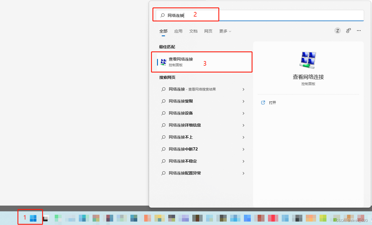Switch to the 应用 tab
The height and width of the screenshot is (225, 372).
coord(178,31)
